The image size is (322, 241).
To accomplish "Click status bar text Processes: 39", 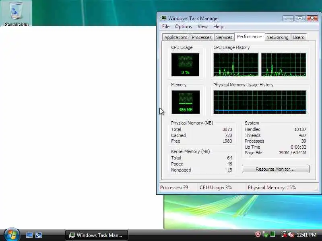I will coord(174,188).
